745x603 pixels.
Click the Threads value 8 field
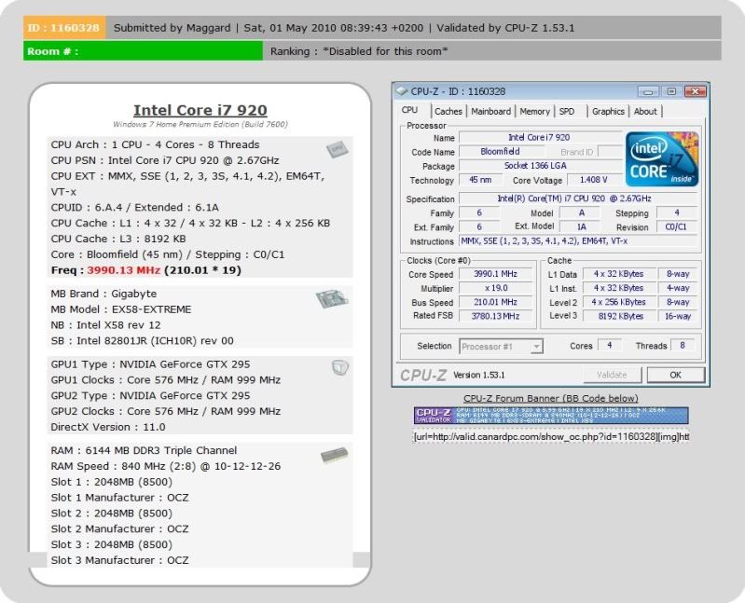point(683,346)
